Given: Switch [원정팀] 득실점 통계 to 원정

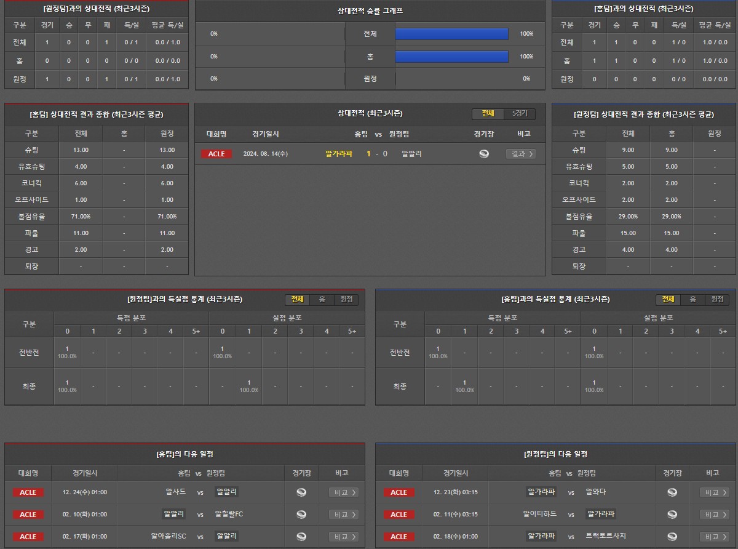Looking at the screenshot, I should (x=346, y=299).
